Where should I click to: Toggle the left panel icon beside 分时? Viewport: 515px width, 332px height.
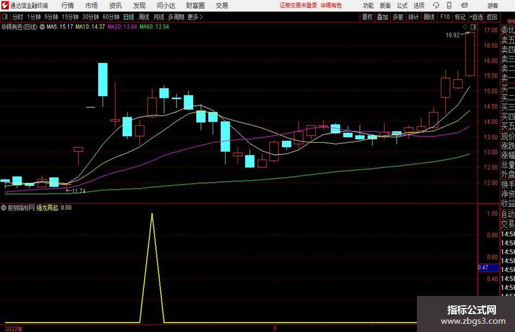pyautogui.click(x=4, y=17)
